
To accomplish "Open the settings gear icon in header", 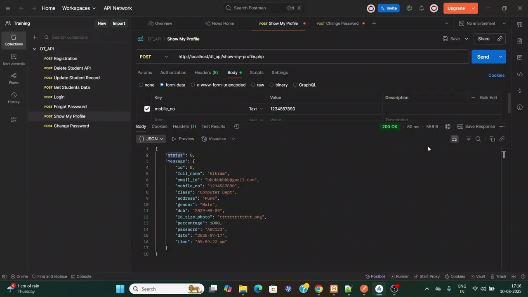I will point(409,8).
